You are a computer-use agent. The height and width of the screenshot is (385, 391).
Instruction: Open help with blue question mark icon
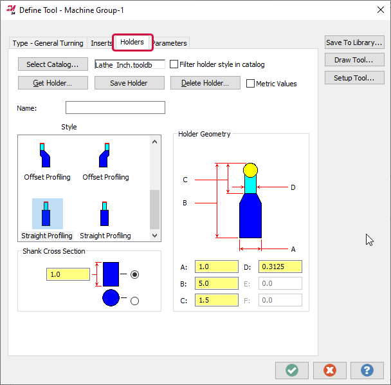367,370
